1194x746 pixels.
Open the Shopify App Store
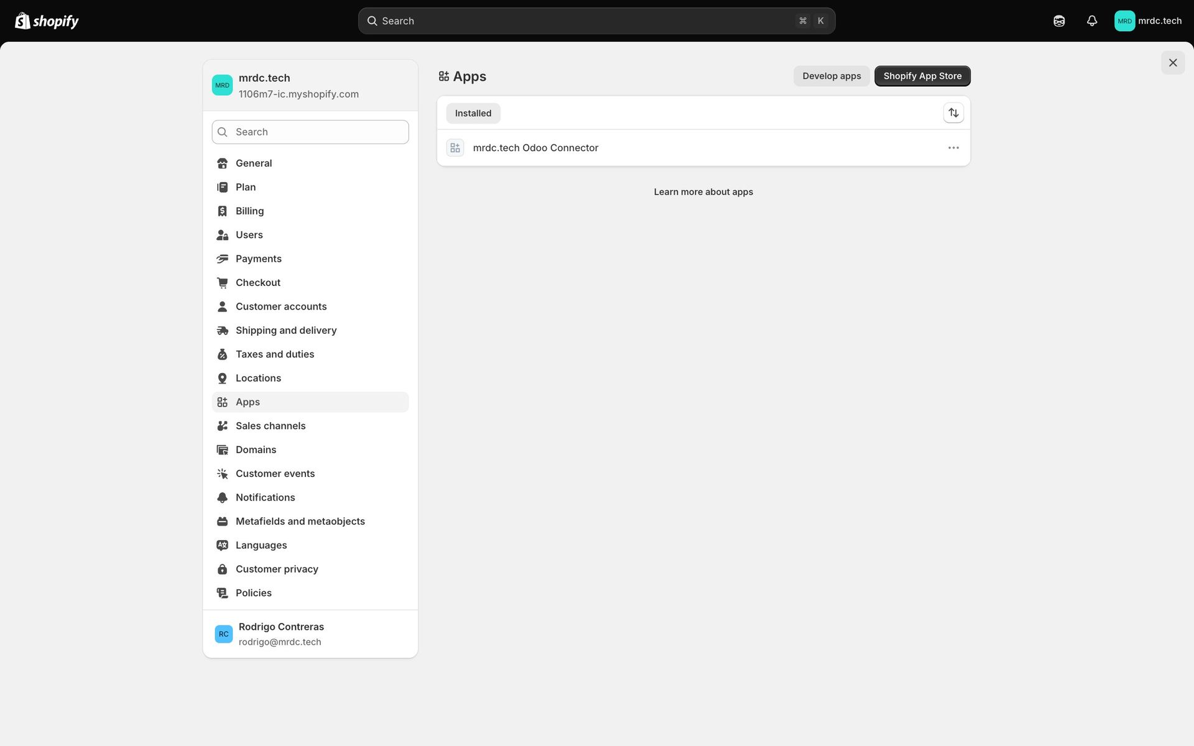922,76
